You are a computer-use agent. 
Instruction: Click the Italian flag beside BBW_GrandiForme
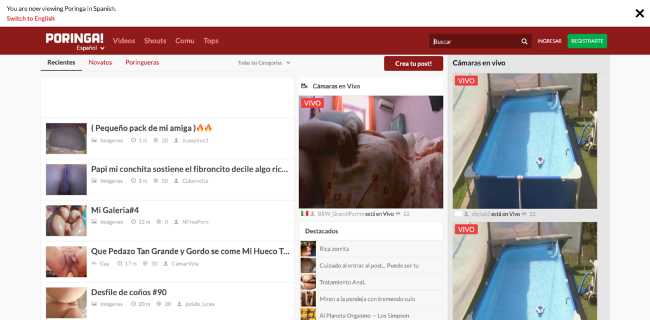(x=305, y=213)
